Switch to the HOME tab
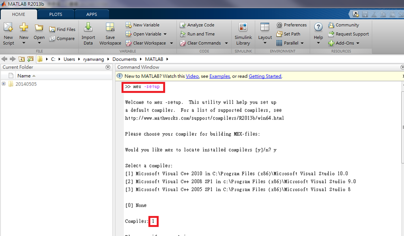404x236 pixels. (x=19, y=15)
